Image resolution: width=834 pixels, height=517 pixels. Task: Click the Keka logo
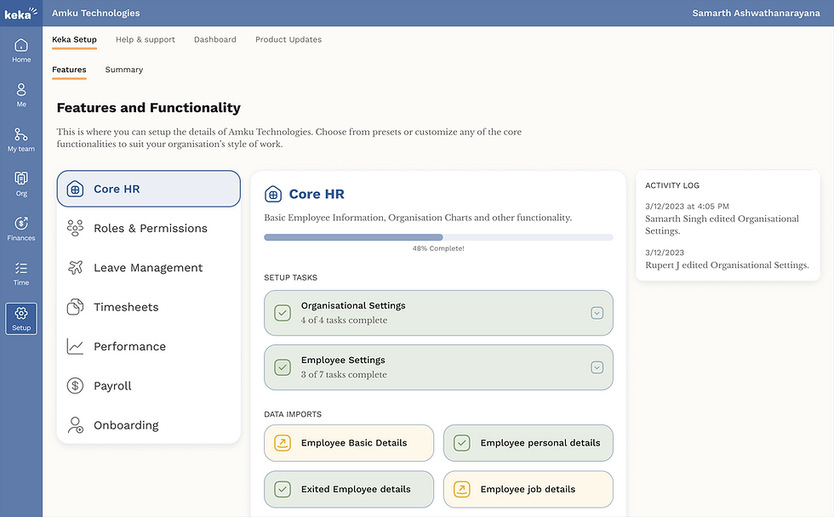click(20, 13)
